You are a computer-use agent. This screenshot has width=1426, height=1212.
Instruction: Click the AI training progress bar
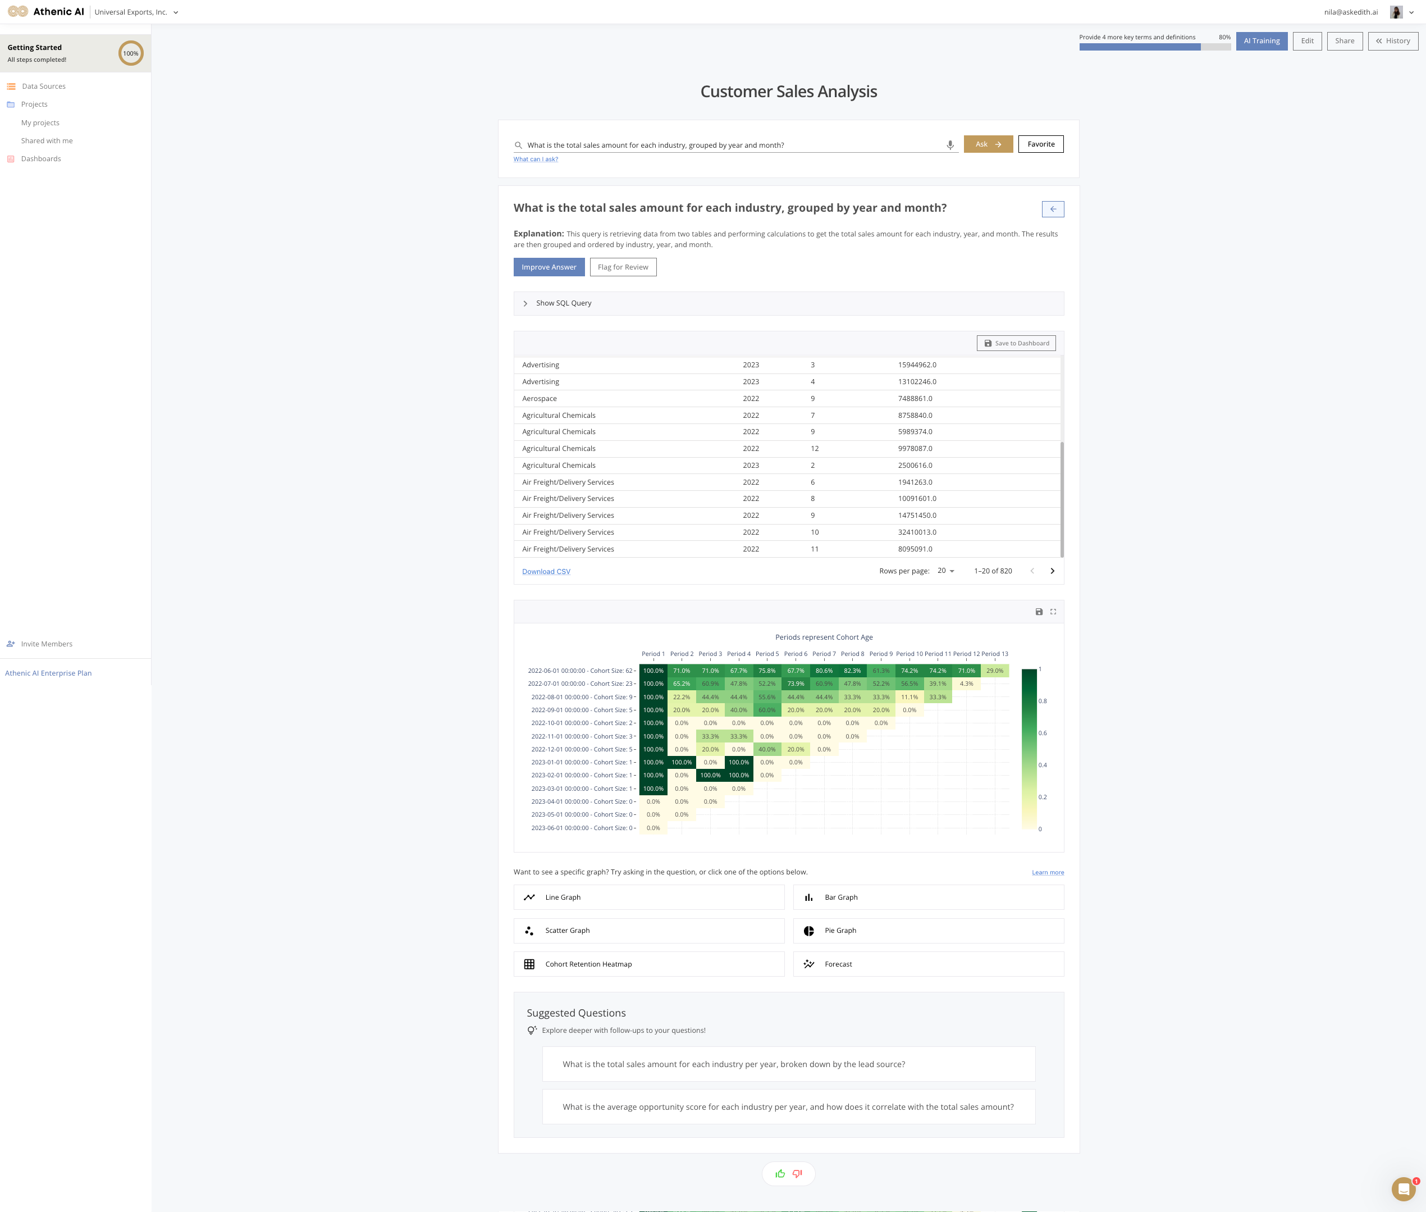[x=1154, y=47]
